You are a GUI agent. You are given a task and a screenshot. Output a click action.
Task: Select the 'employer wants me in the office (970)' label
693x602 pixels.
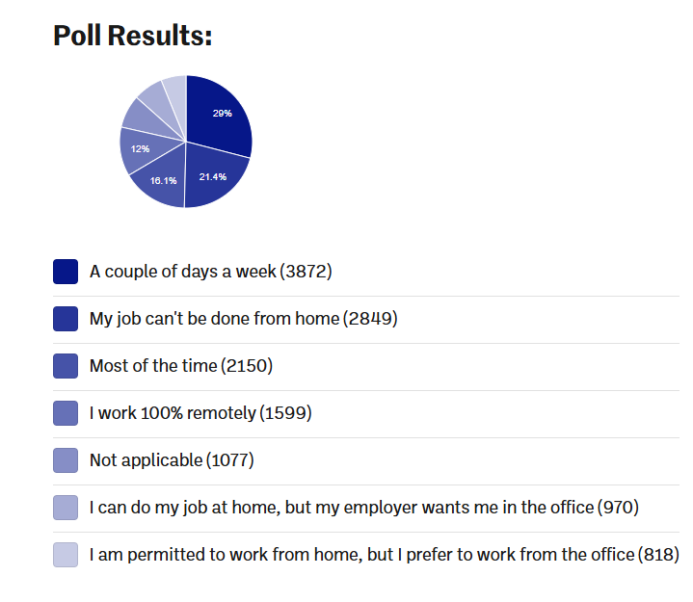point(363,508)
